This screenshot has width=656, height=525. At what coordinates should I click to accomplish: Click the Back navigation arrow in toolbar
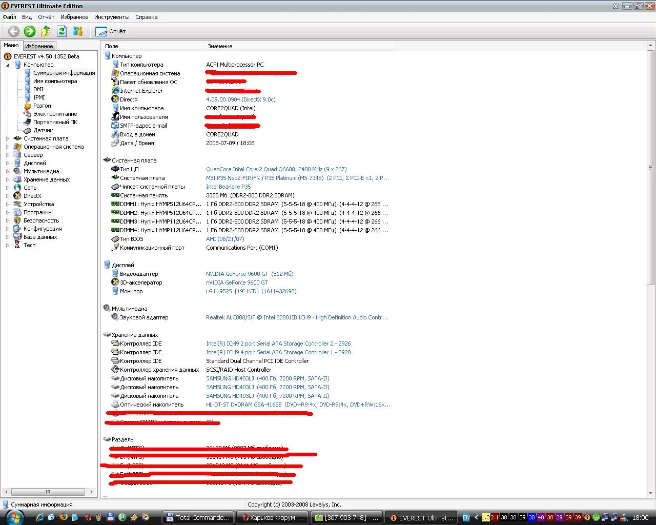click(x=14, y=31)
